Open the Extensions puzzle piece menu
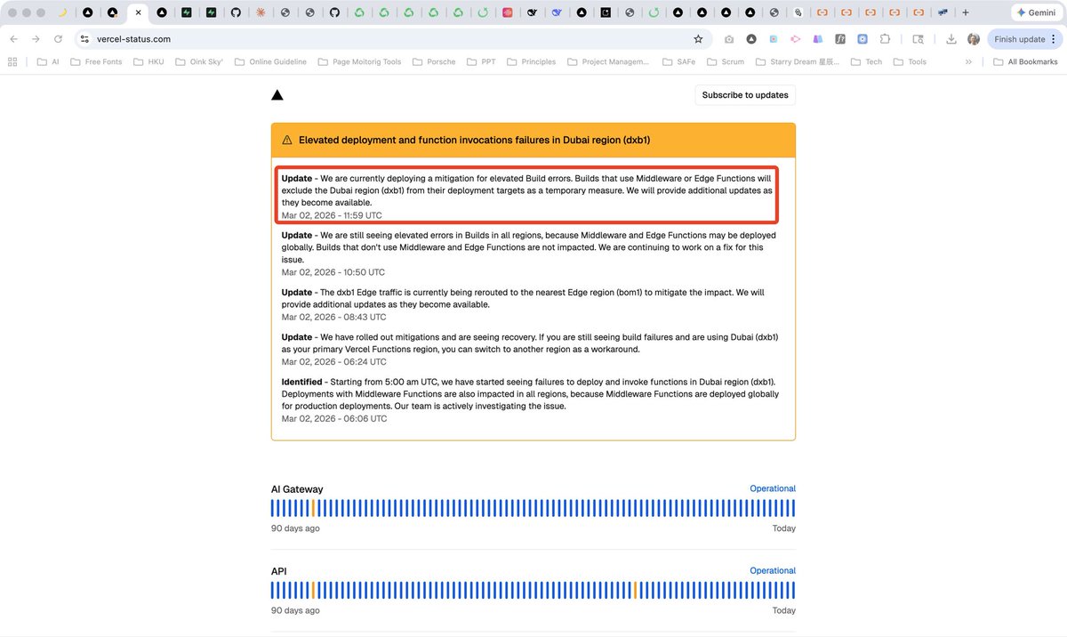The height and width of the screenshot is (637, 1067). [x=885, y=39]
